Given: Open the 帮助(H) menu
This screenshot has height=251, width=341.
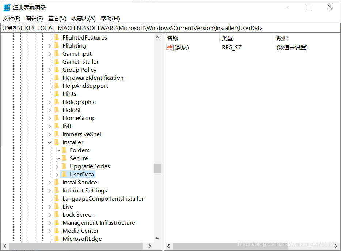Looking at the screenshot, I should (x=110, y=19).
